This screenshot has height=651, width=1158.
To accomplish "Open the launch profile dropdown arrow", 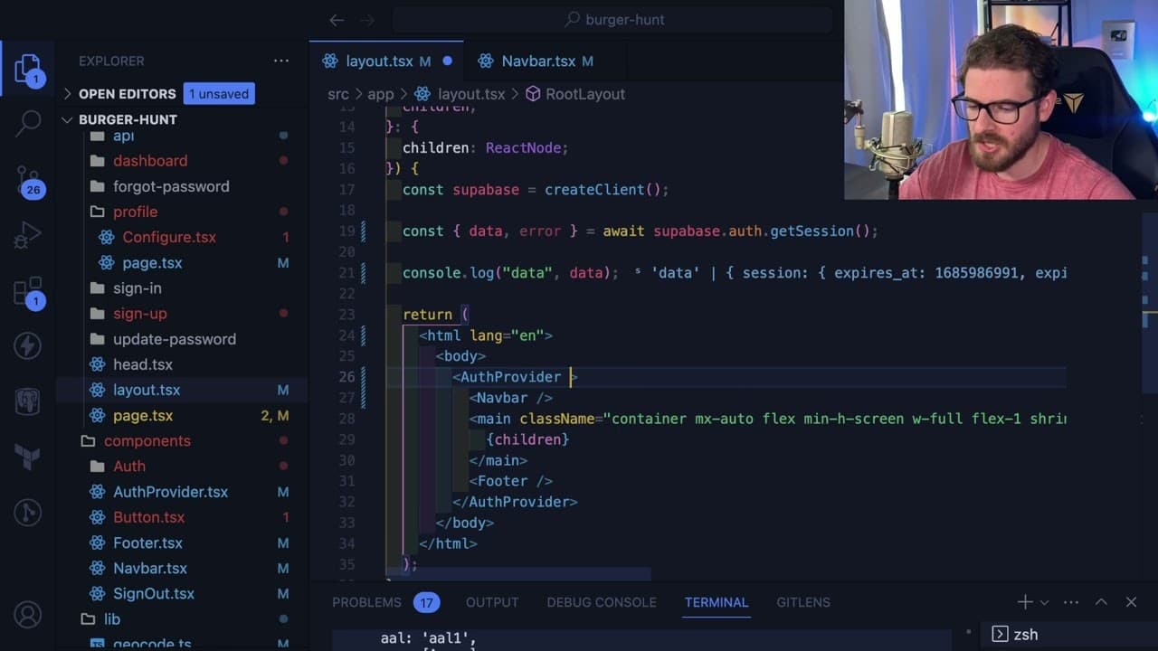I will 1044,602.
